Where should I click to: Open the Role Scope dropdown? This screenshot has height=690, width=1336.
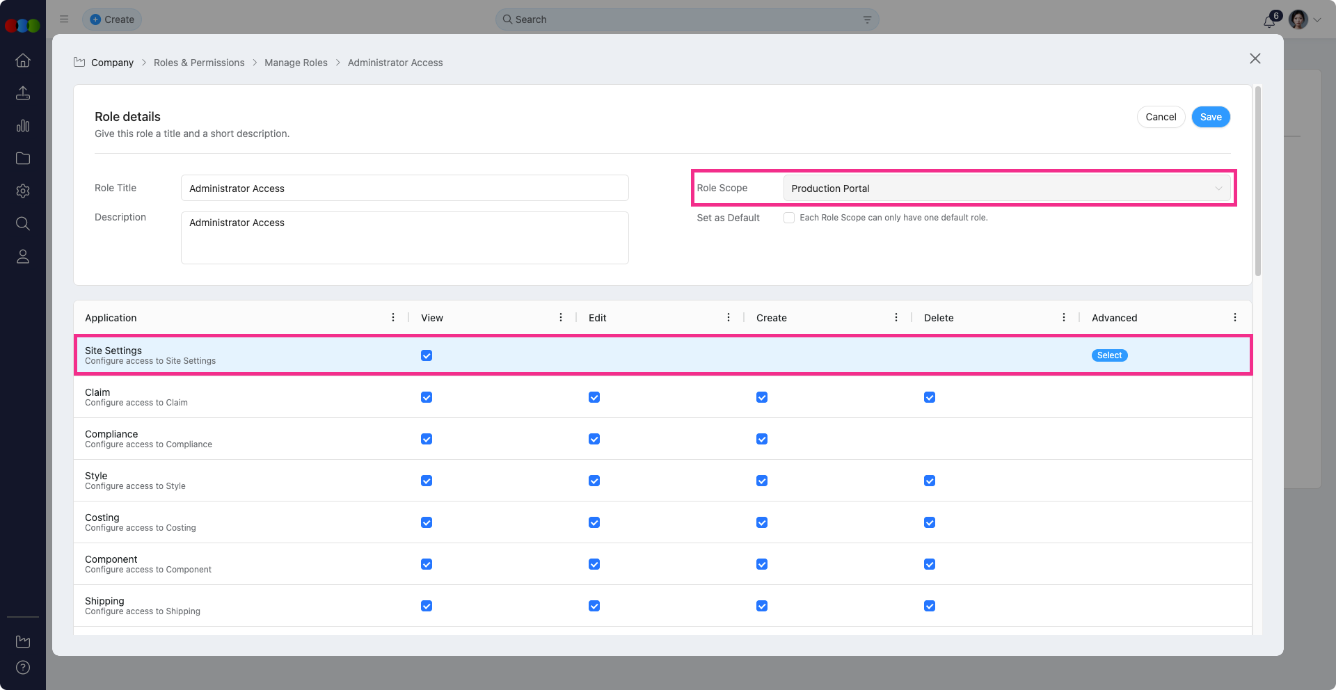coord(1006,188)
